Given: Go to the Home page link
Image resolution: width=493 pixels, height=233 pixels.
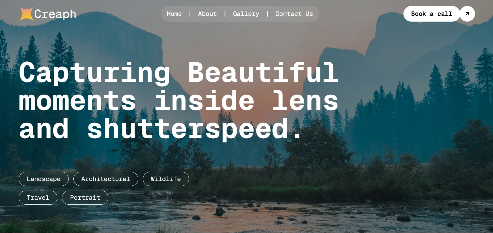Looking at the screenshot, I should [x=174, y=14].
